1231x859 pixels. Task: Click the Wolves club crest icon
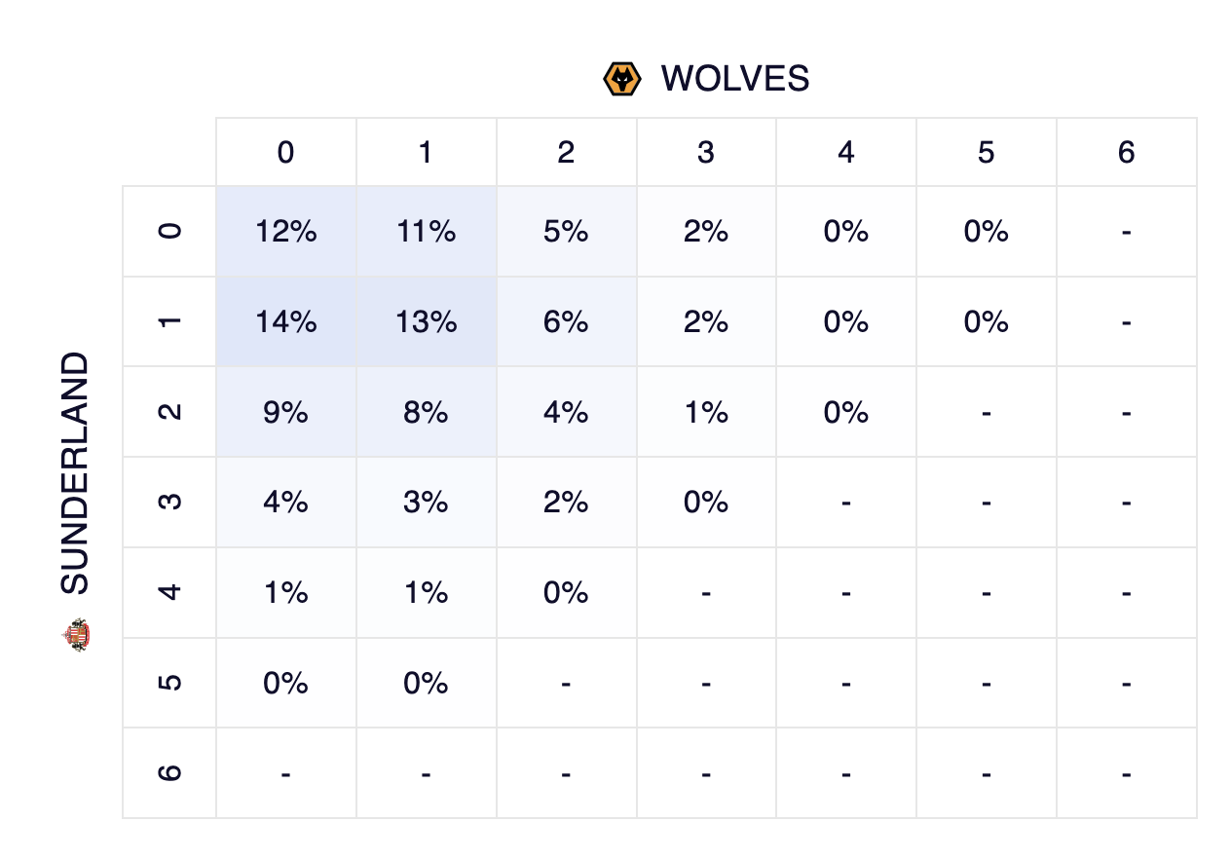(x=621, y=79)
